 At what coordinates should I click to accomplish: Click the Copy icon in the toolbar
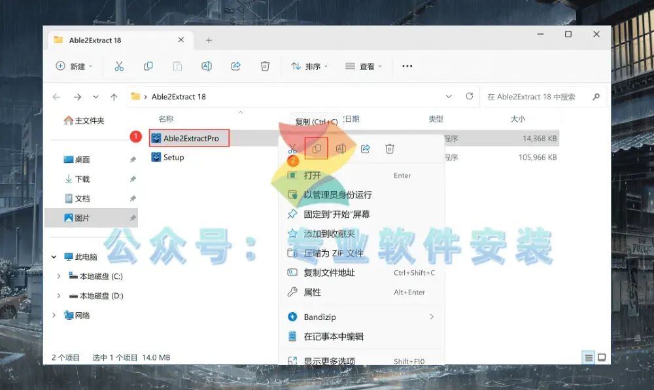(148, 66)
